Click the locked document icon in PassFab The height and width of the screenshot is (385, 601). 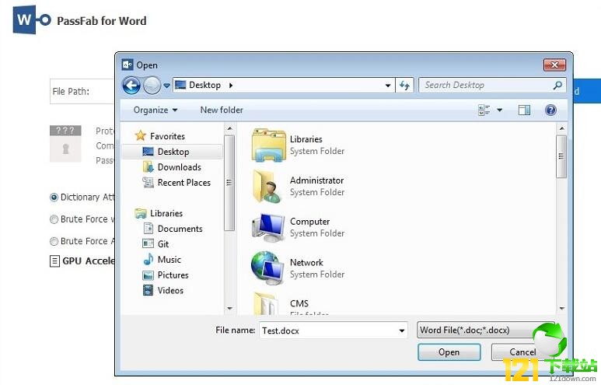click(65, 143)
